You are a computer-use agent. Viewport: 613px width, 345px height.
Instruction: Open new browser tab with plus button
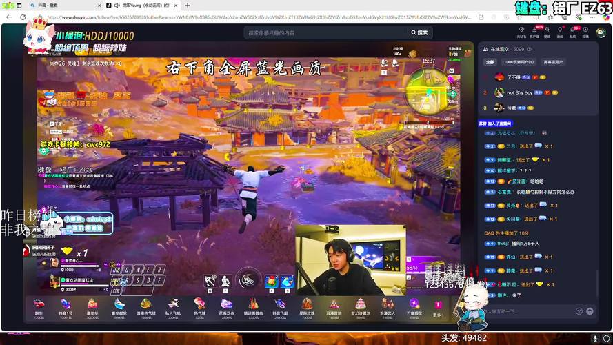pyautogui.click(x=187, y=6)
